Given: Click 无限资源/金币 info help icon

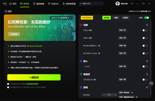Looking at the screenshot, I should (x=95, y=80).
